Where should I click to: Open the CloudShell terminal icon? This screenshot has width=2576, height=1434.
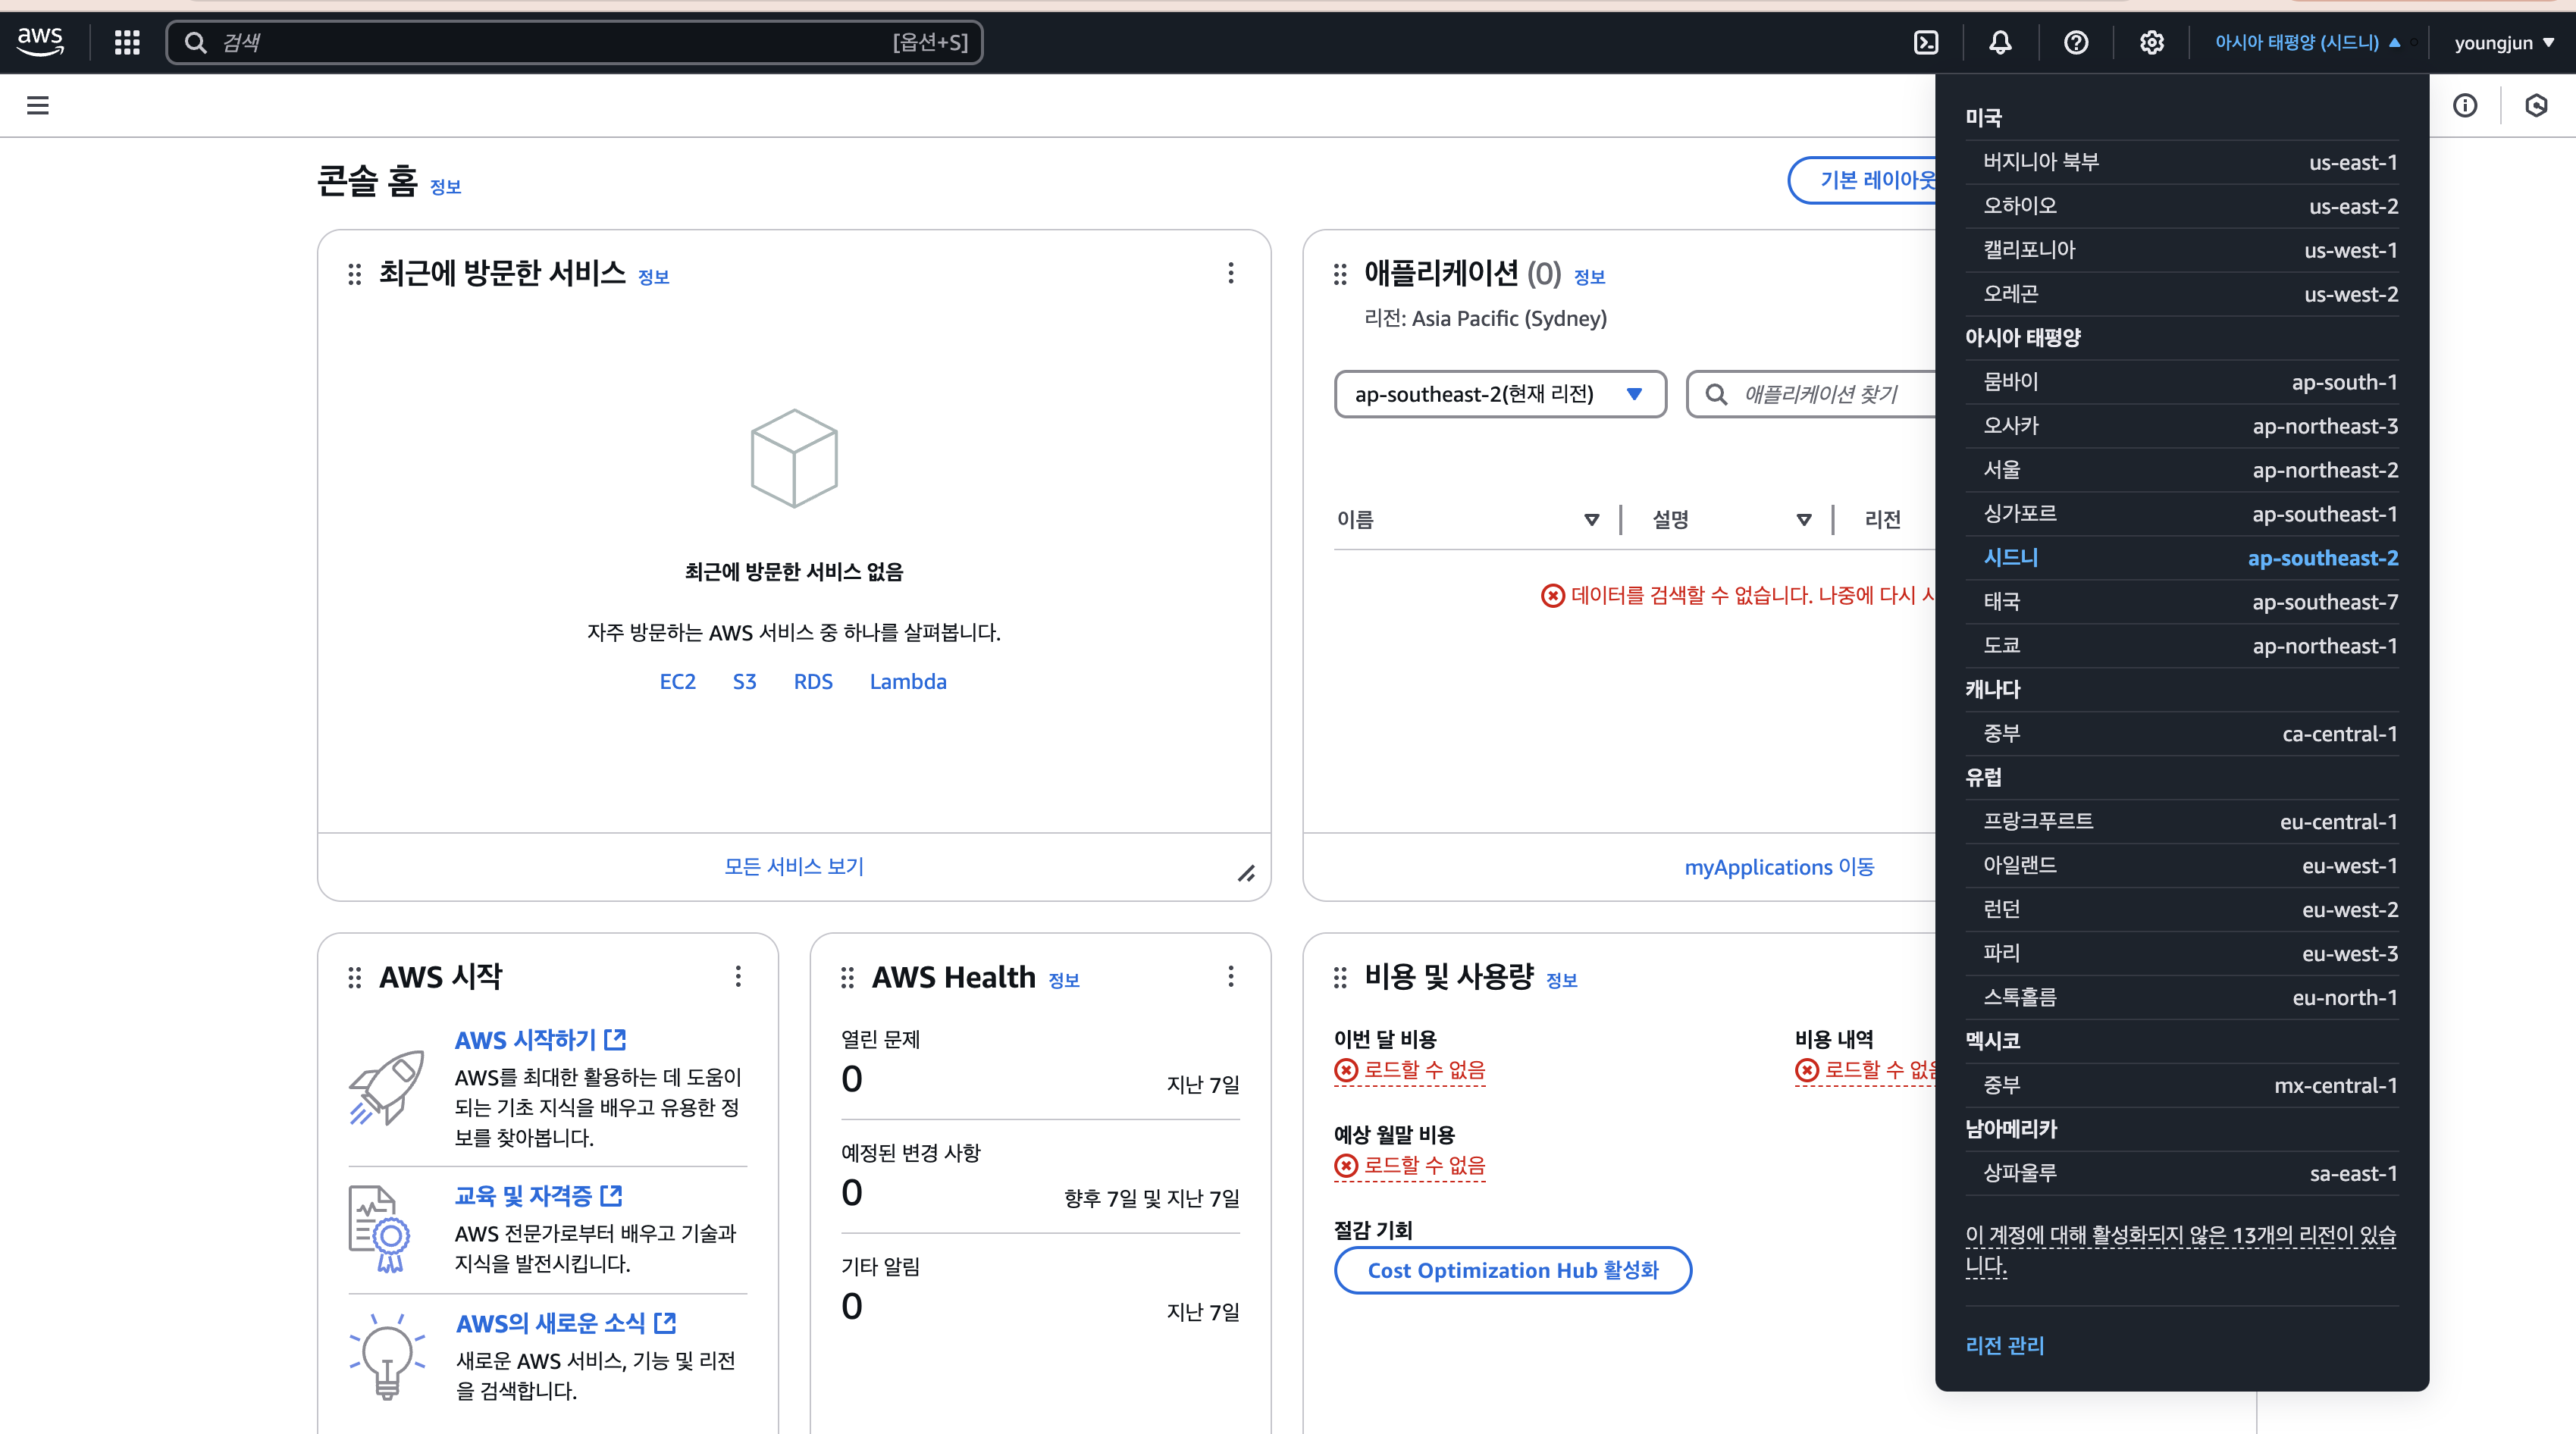pyautogui.click(x=1925, y=42)
